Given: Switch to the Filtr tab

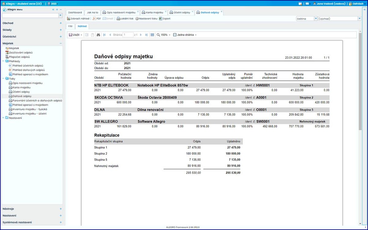Looking at the screenshot, I should tap(70, 26).
